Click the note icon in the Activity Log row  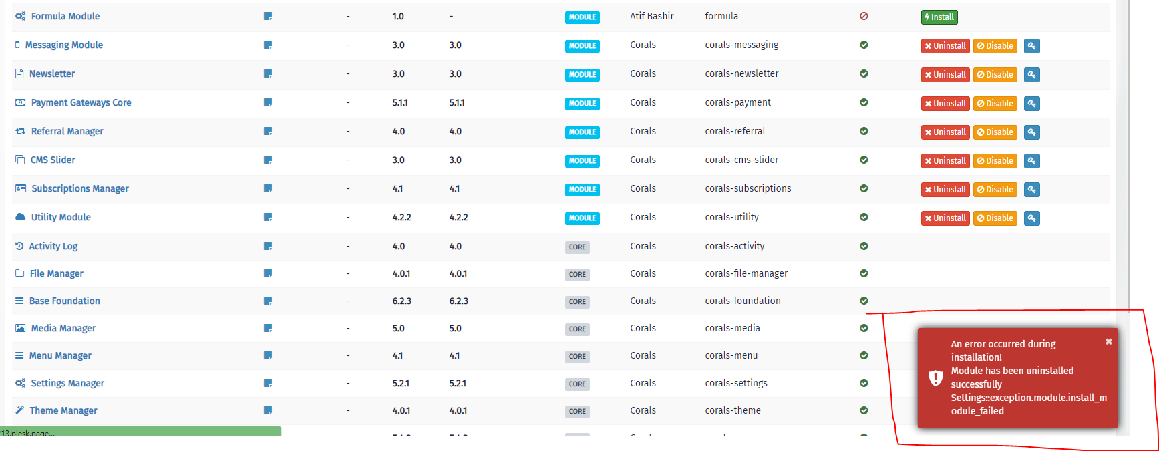click(x=268, y=246)
